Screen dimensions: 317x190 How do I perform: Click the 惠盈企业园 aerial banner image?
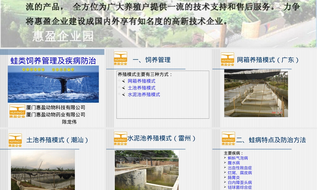pos(158,24)
